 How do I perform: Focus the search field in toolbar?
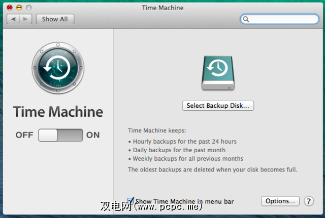[x=280, y=19]
